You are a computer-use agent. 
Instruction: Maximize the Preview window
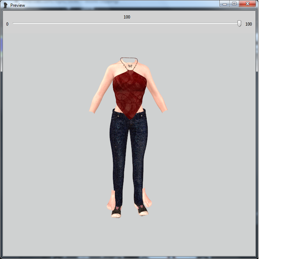(234, 4)
